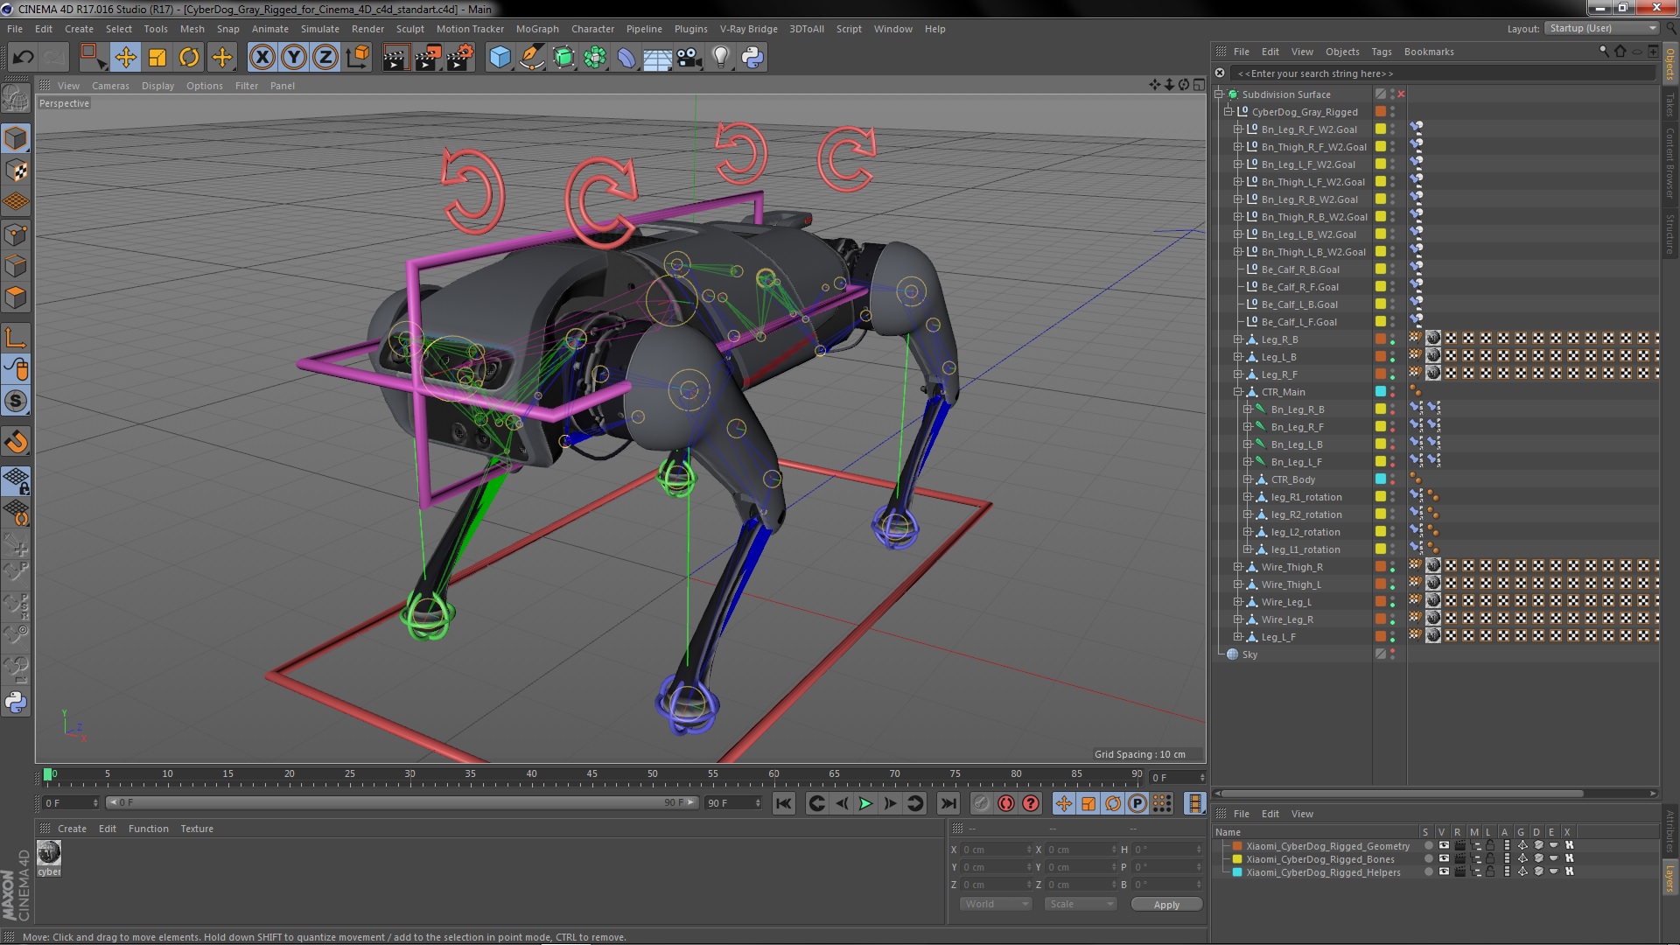Click the keyframe Help question icon
The width and height of the screenshot is (1680, 945).
1032,803
